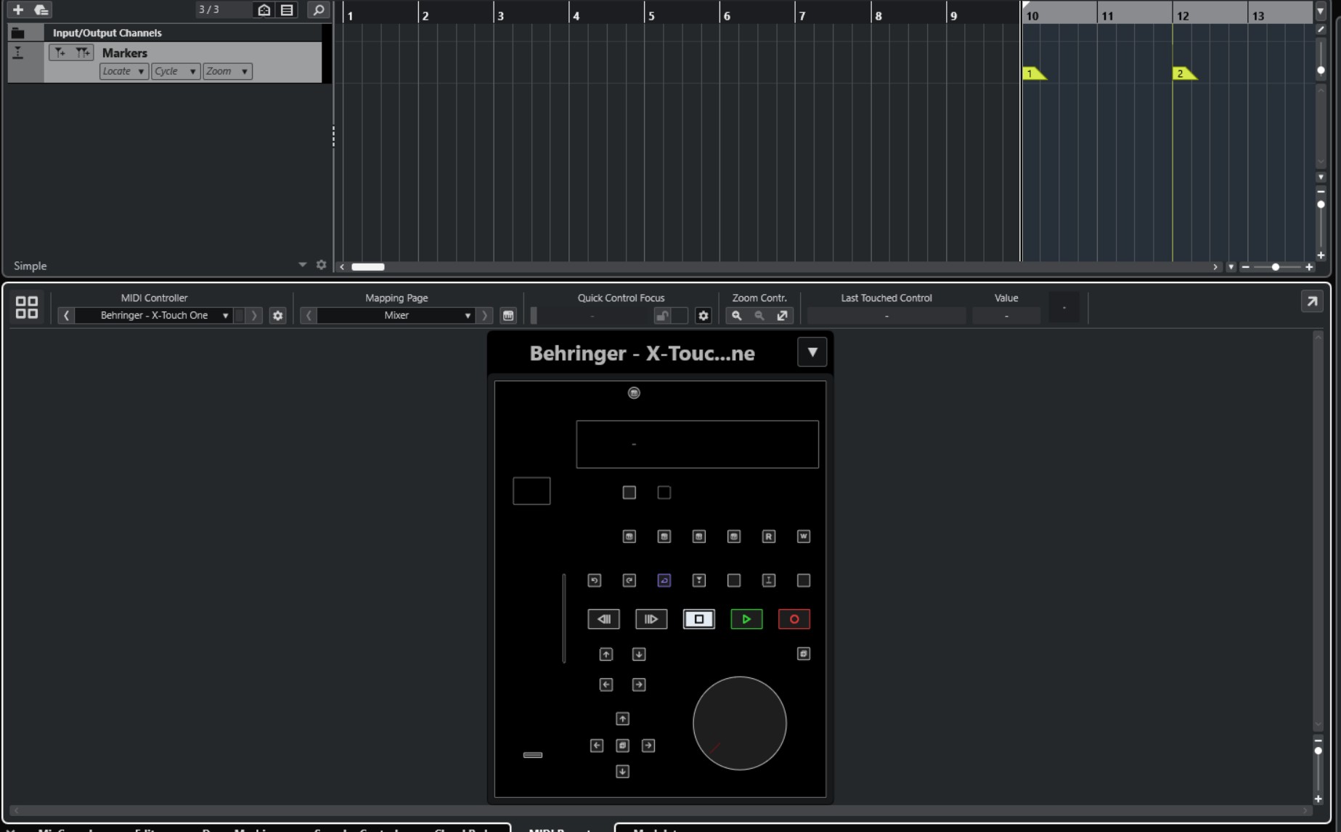Open the Cycle dropdown on Markers track
The width and height of the screenshot is (1341, 832).
[176, 71]
